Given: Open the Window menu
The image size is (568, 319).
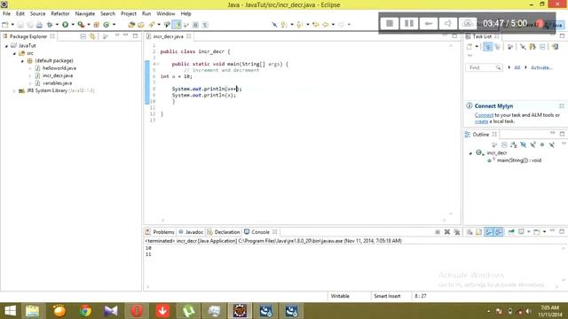Looking at the screenshot, I should click(x=166, y=14).
